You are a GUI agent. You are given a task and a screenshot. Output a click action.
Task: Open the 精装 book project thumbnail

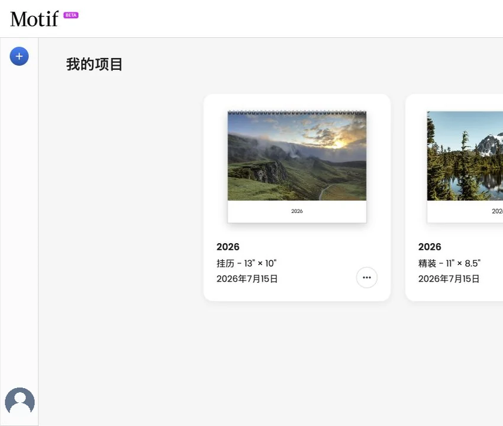[x=465, y=167]
